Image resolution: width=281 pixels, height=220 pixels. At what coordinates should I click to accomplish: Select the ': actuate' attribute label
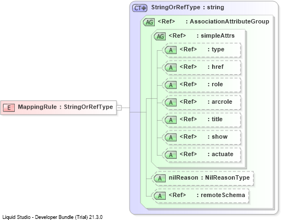click(x=220, y=154)
